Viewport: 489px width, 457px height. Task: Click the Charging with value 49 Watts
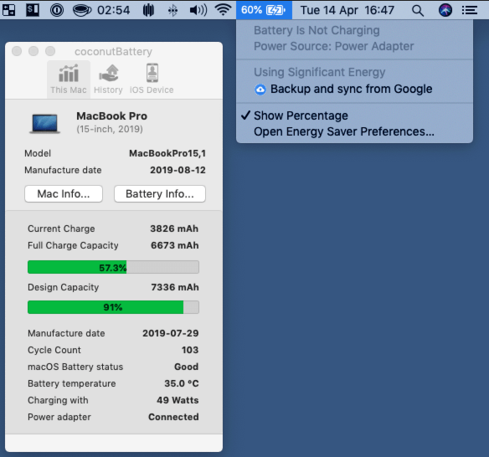(178, 400)
